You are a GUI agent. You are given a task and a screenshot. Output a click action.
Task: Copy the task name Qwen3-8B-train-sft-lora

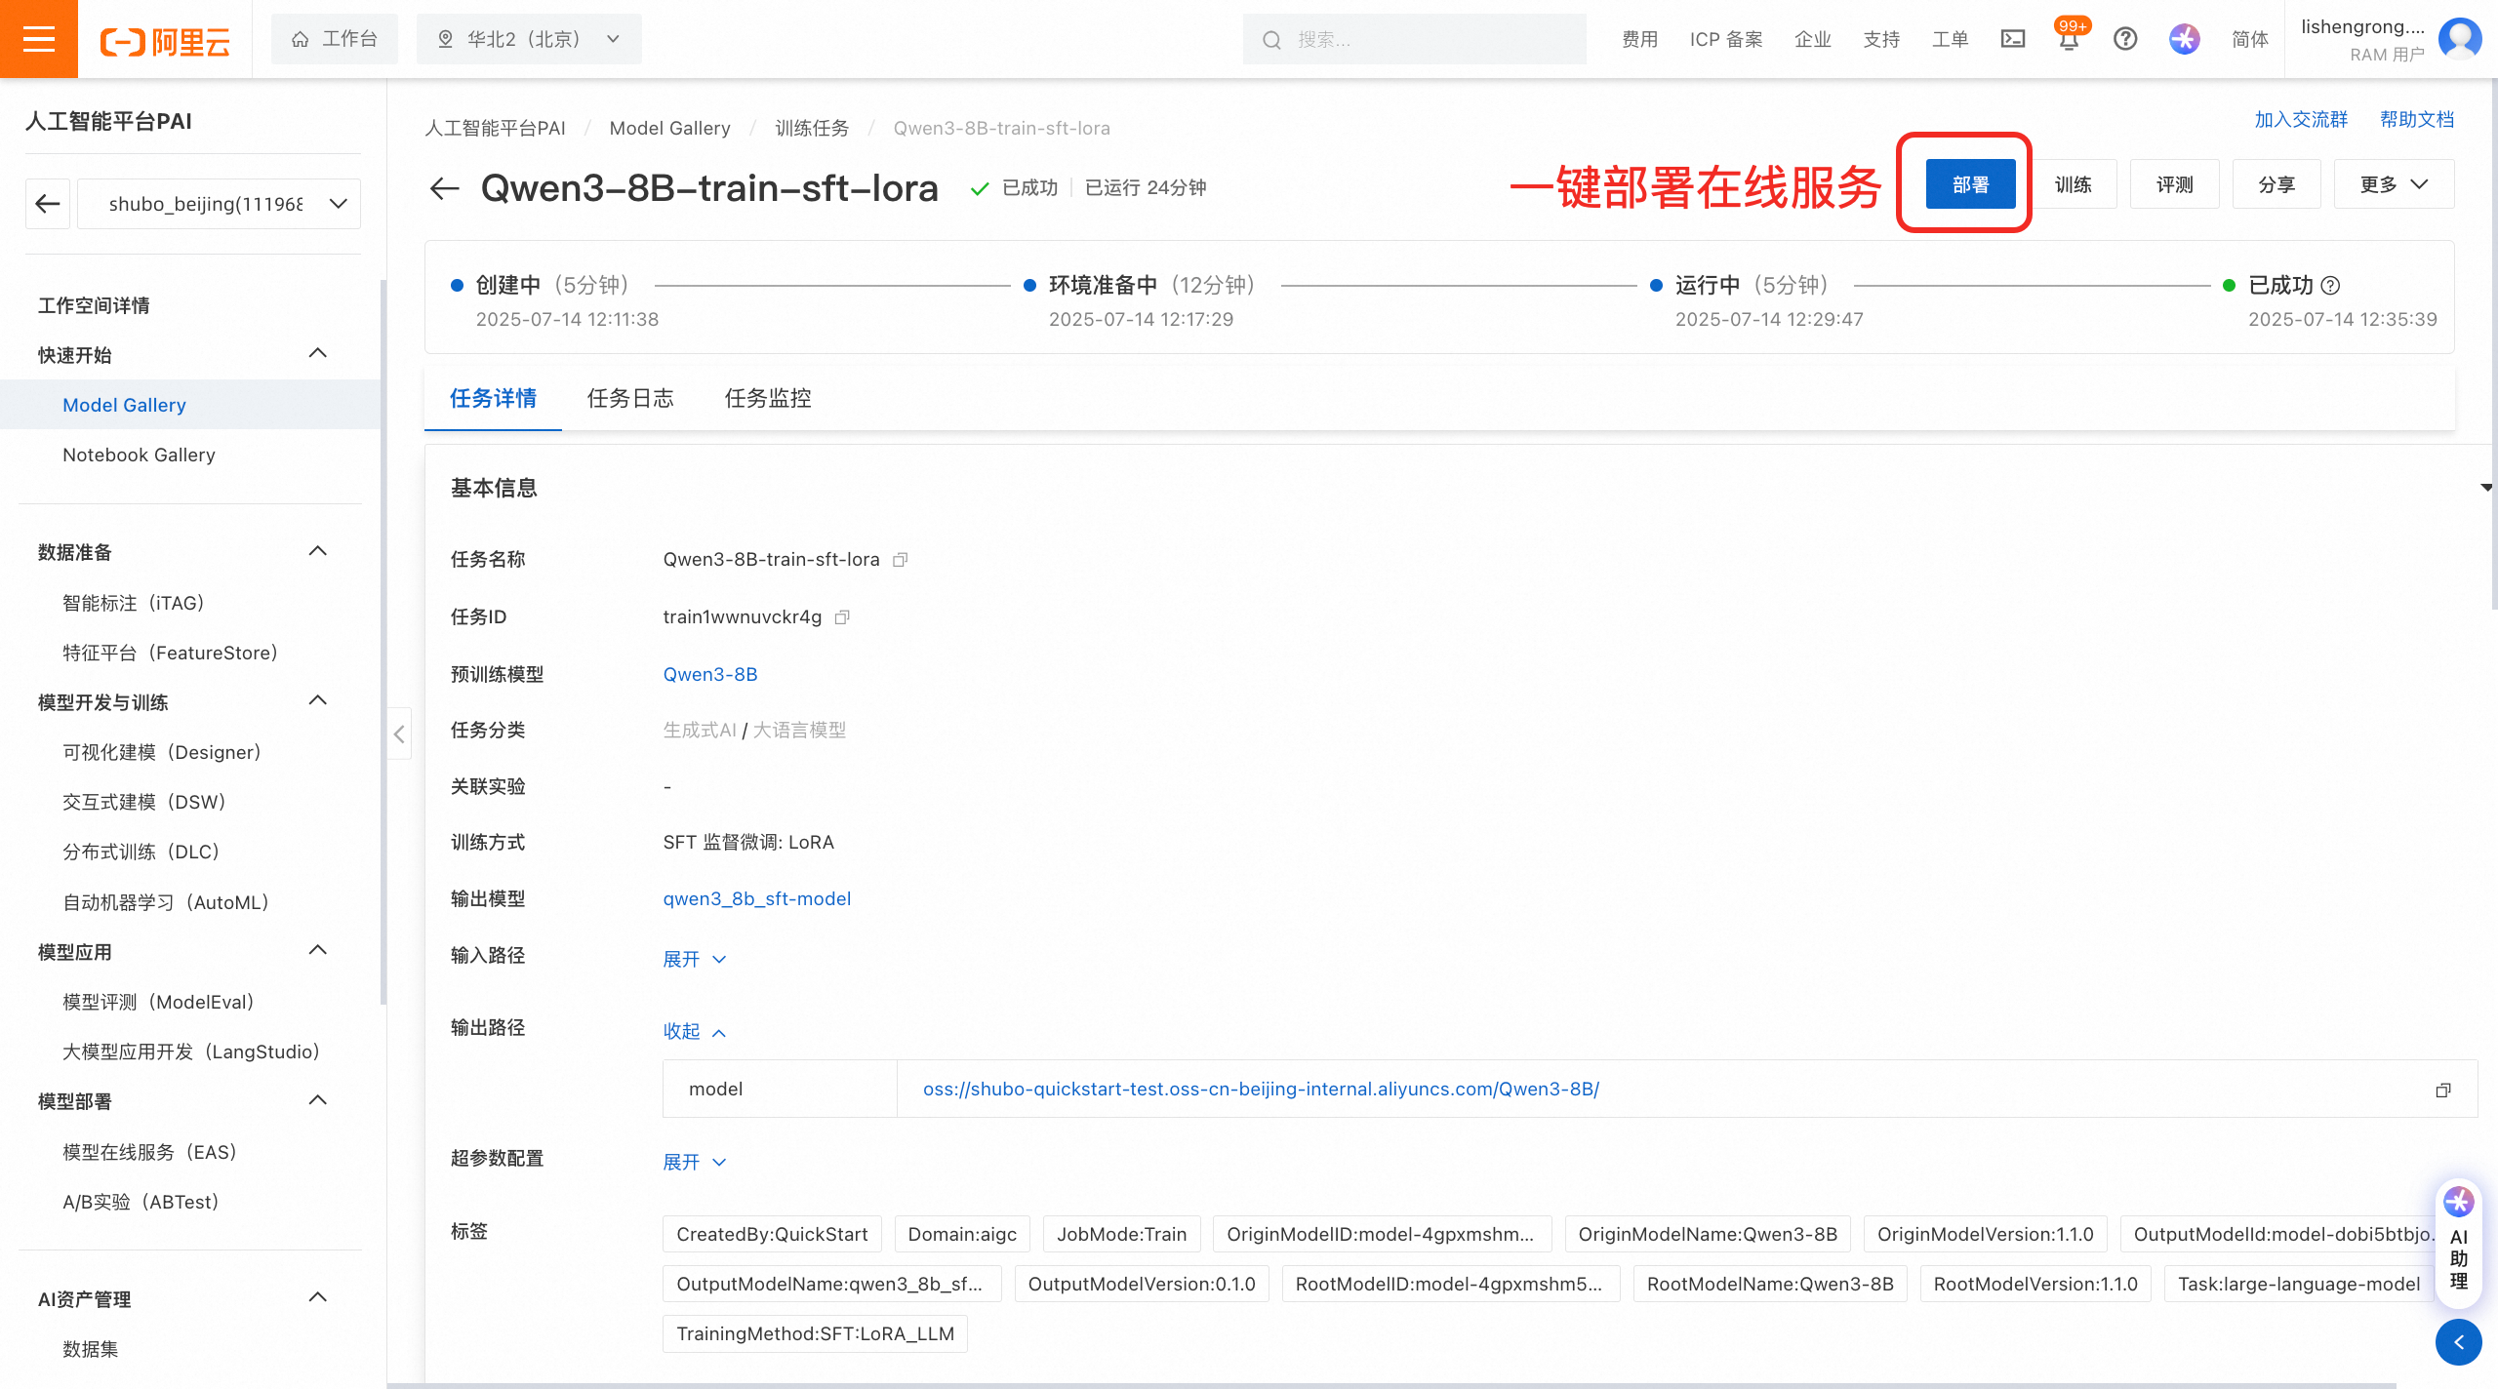pyautogui.click(x=901, y=560)
